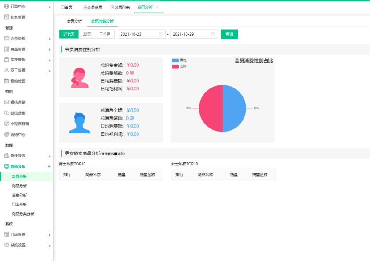Click the list icon in 会员列表 tab
370x261 pixels.
(113, 7)
